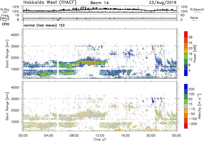
Task: Select the grey Velocity segment between -15 and 15
Action: pos(186,106)
